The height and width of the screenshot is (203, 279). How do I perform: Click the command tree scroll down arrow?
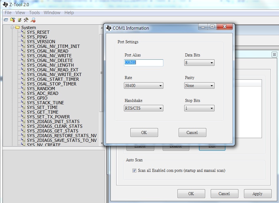pos(102,143)
